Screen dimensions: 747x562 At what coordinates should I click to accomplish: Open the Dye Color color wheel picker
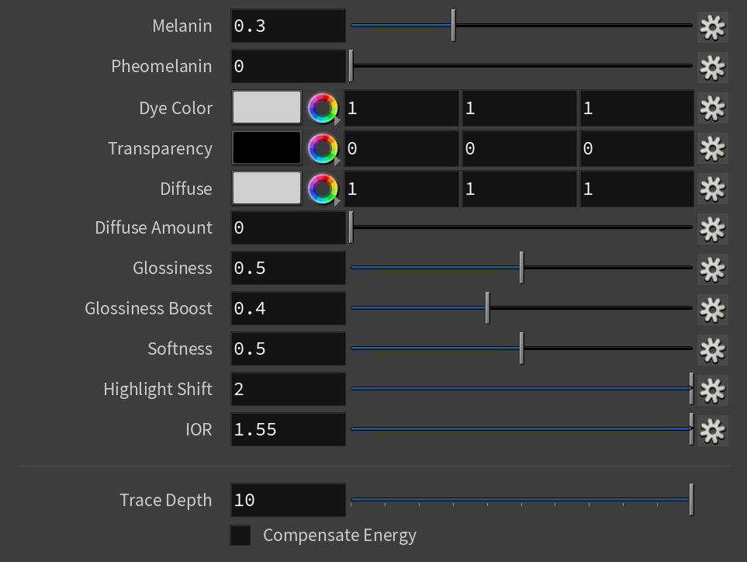pyautogui.click(x=323, y=108)
